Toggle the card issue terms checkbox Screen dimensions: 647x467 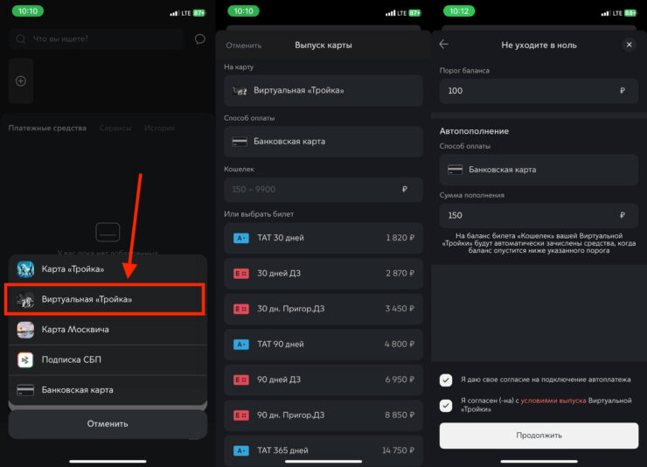coord(446,405)
